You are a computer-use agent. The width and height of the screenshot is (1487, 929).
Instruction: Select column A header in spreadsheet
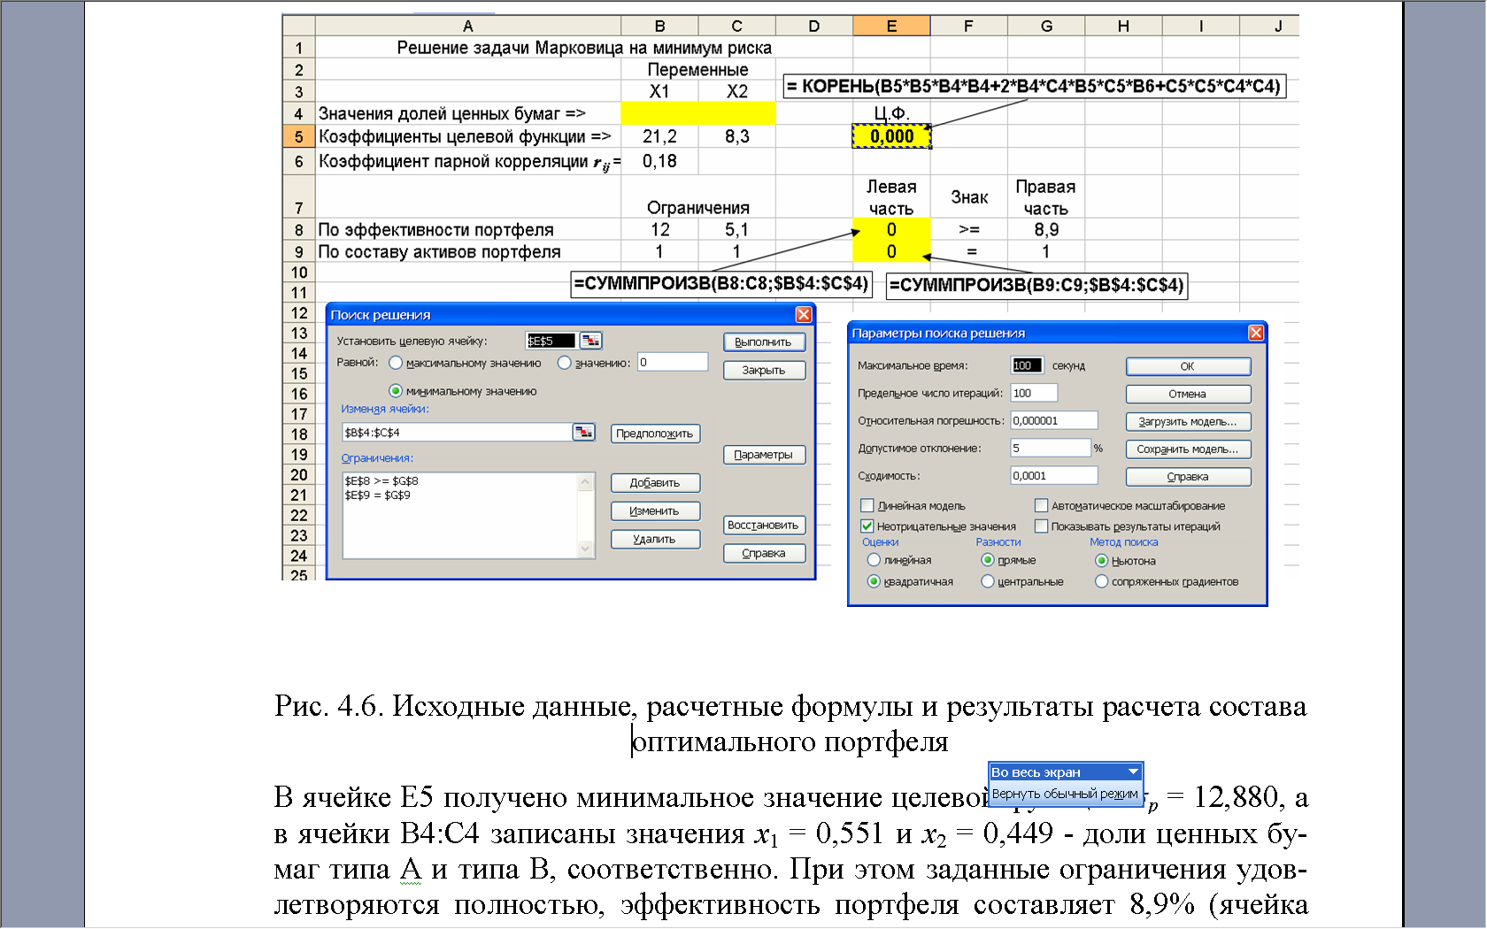(468, 26)
